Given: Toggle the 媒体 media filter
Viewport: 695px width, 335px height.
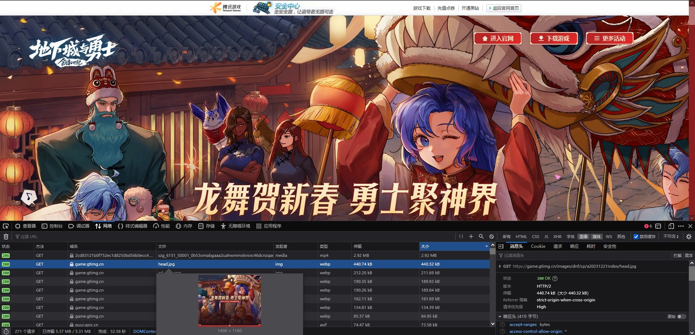Looking at the screenshot, I should point(597,237).
